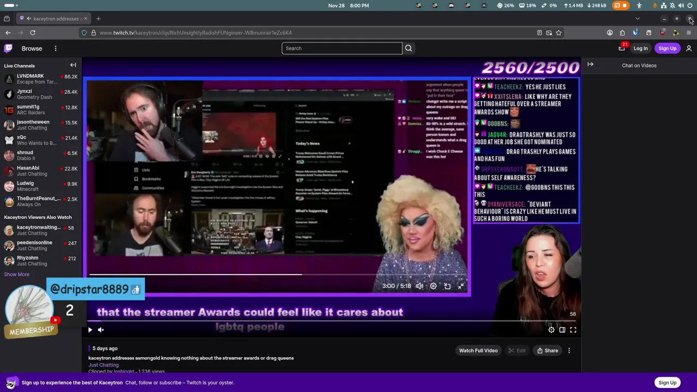Click the Log In button
Image resolution: width=697 pixels, height=392 pixels.
(x=640, y=48)
